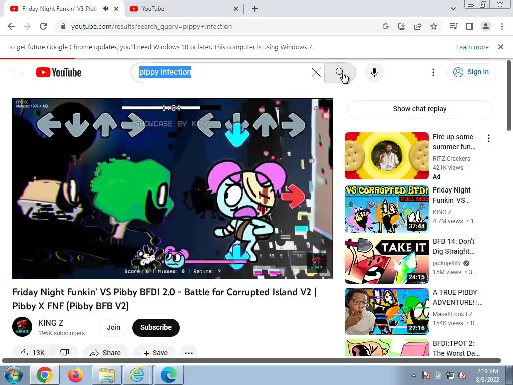The width and height of the screenshot is (513, 385).
Task: Go back using browser back arrow
Action: click(x=11, y=26)
